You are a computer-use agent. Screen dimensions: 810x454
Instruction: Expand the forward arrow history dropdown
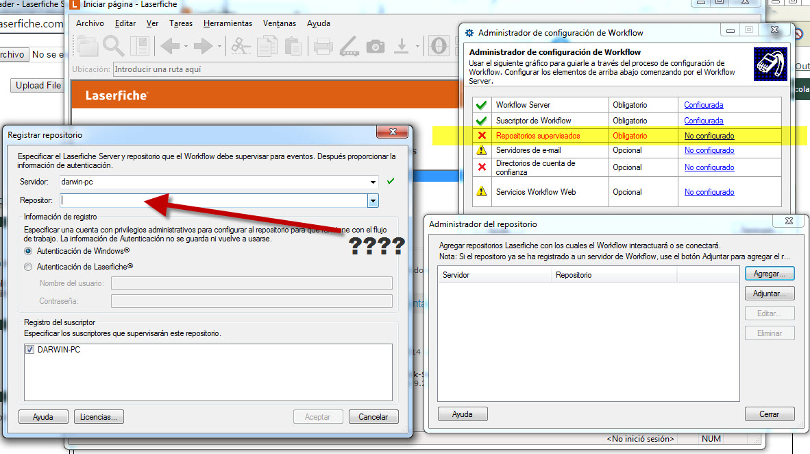[x=219, y=47]
